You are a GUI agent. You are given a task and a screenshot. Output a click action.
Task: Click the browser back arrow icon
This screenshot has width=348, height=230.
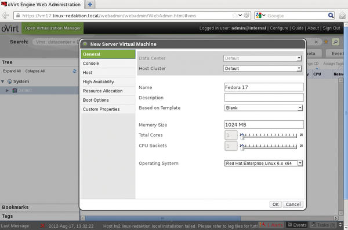pos(5,16)
